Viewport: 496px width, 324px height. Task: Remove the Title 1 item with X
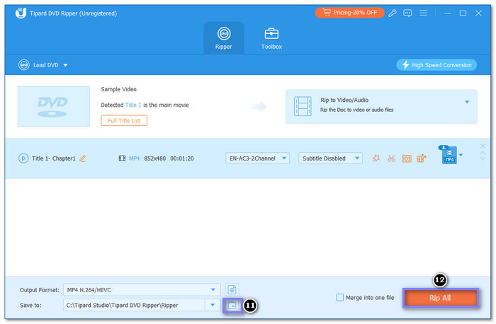[x=483, y=146]
